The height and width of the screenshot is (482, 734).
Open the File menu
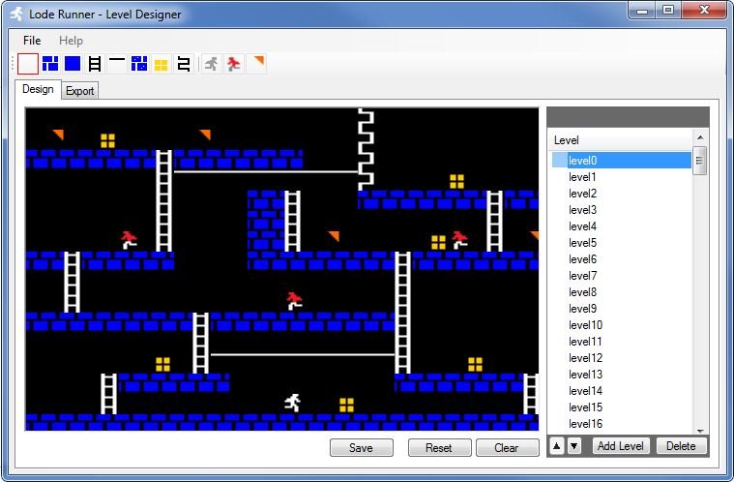pyautogui.click(x=32, y=41)
